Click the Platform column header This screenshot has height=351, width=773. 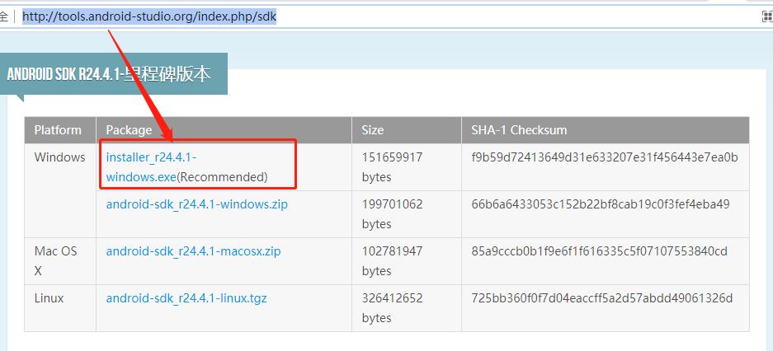(59, 130)
